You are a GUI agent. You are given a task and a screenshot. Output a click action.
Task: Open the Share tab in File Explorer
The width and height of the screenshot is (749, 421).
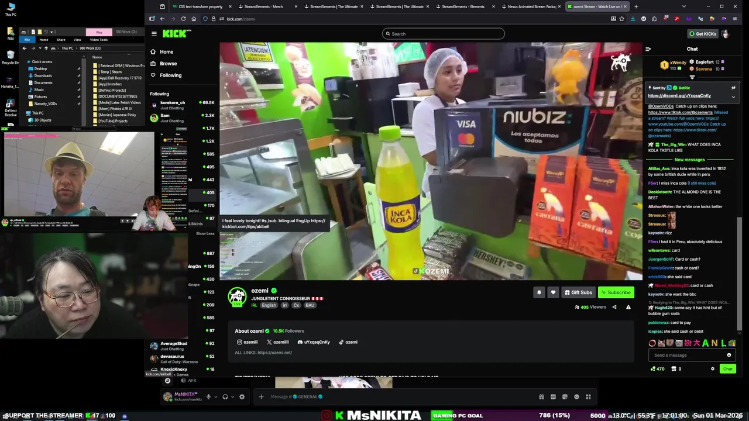click(x=61, y=40)
